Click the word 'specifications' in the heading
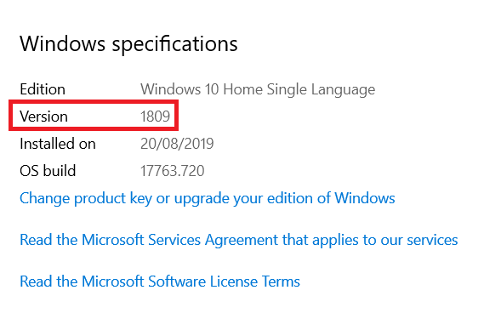484x330 pixels. click(x=174, y=45)
